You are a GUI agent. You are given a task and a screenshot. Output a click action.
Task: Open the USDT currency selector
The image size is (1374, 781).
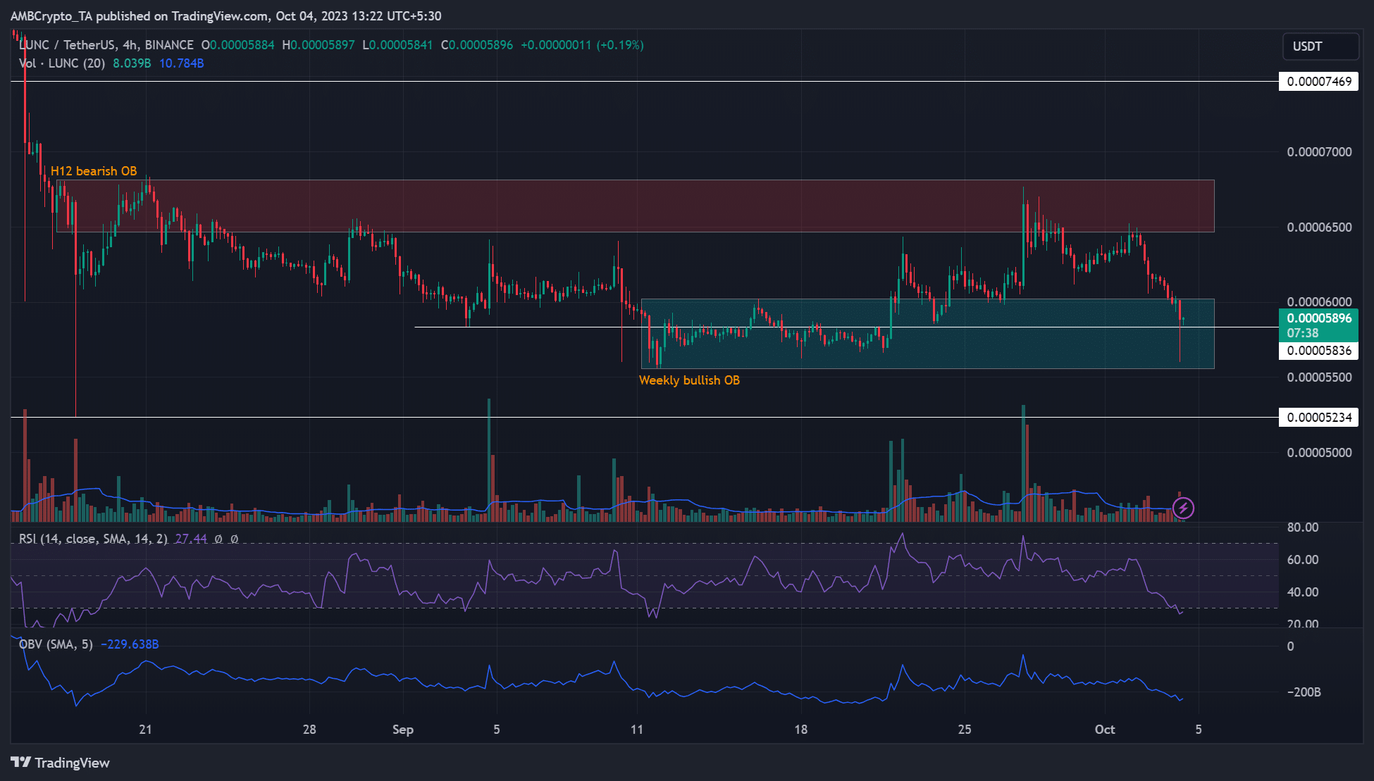pos(1320,46)
